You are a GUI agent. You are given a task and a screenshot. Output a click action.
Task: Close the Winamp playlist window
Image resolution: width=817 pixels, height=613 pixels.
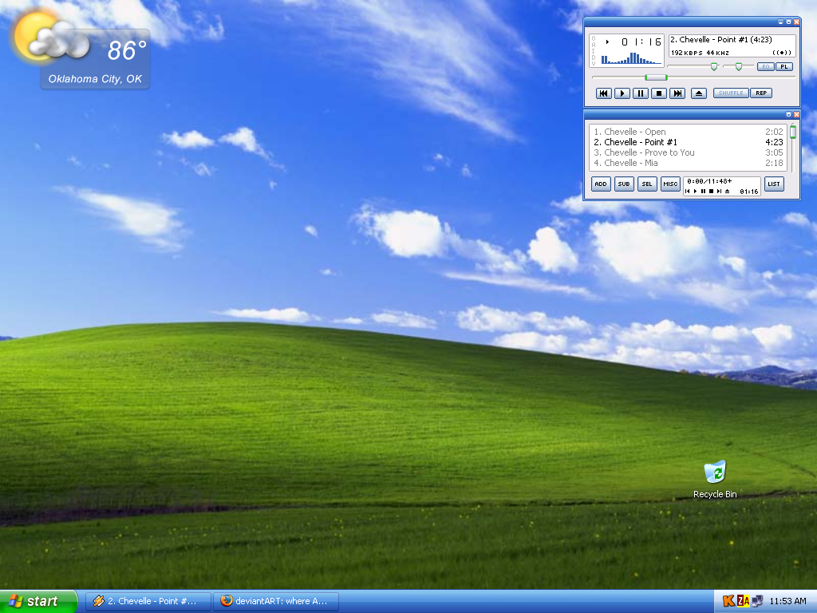(x=796, y=114)
